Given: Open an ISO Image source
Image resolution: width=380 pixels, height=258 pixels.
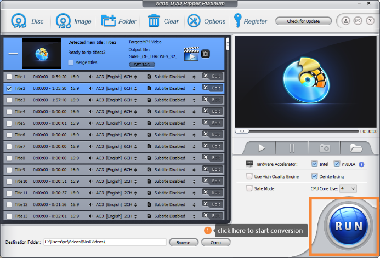Looking at the screenshot, I should click(x=73, y=21).
